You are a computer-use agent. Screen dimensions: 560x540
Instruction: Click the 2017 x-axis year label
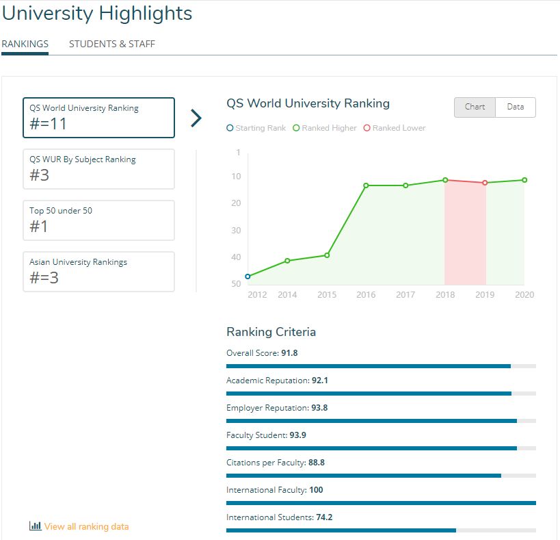click(x=405, y=295)
